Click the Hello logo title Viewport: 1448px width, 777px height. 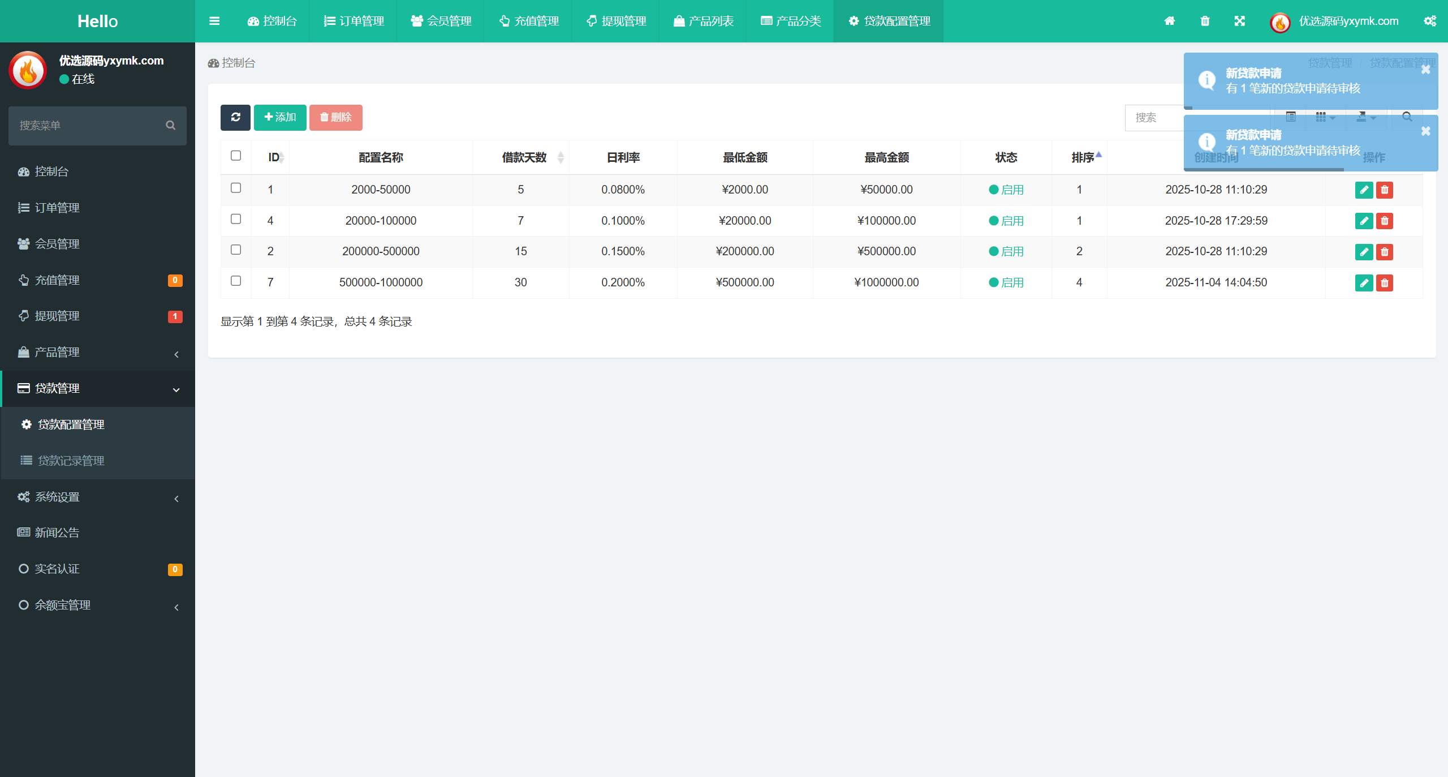pos(97,21)
